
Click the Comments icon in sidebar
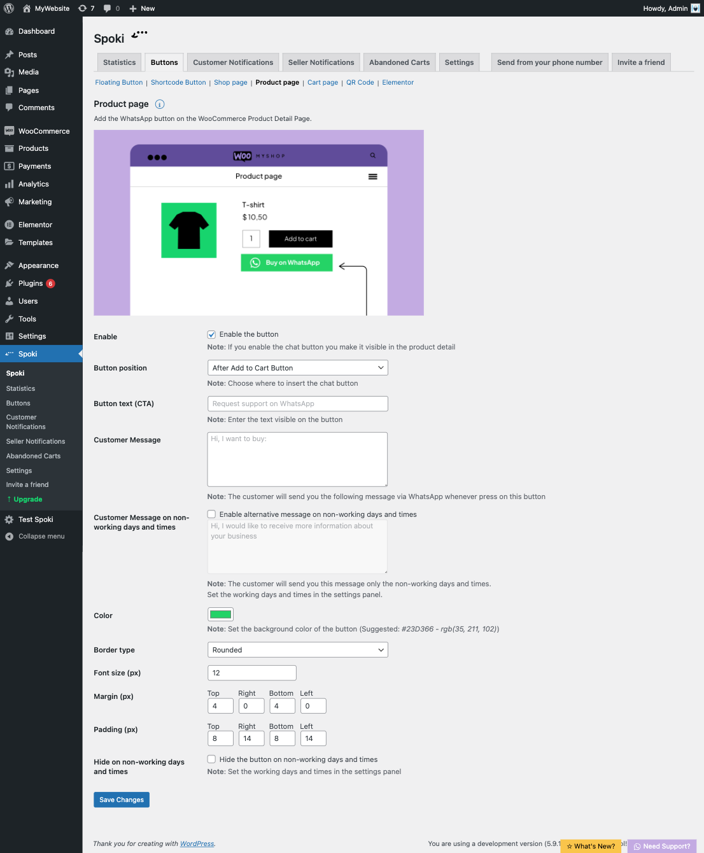[10, 108]
